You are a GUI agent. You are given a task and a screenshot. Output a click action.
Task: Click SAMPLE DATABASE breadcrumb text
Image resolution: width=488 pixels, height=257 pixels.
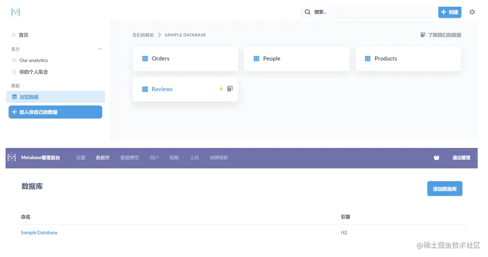pyautogui.click(x=185, y=35)
